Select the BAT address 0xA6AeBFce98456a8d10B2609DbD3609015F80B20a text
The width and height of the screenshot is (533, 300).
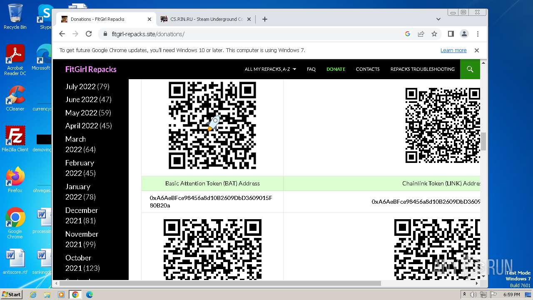(x=211, y=202)
